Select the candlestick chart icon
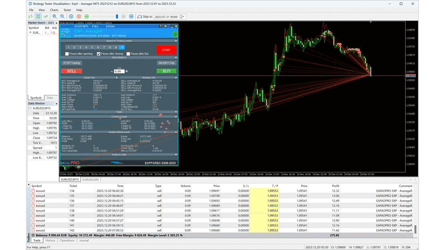The height and width of the screenshot is (250, 445). [38, 16]
